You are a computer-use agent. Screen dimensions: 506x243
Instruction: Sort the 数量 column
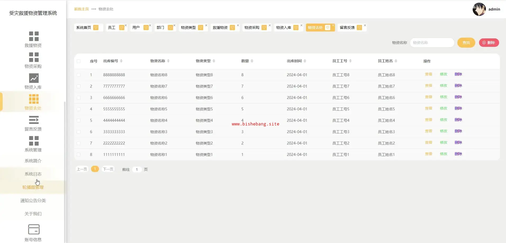pos(252,61)
